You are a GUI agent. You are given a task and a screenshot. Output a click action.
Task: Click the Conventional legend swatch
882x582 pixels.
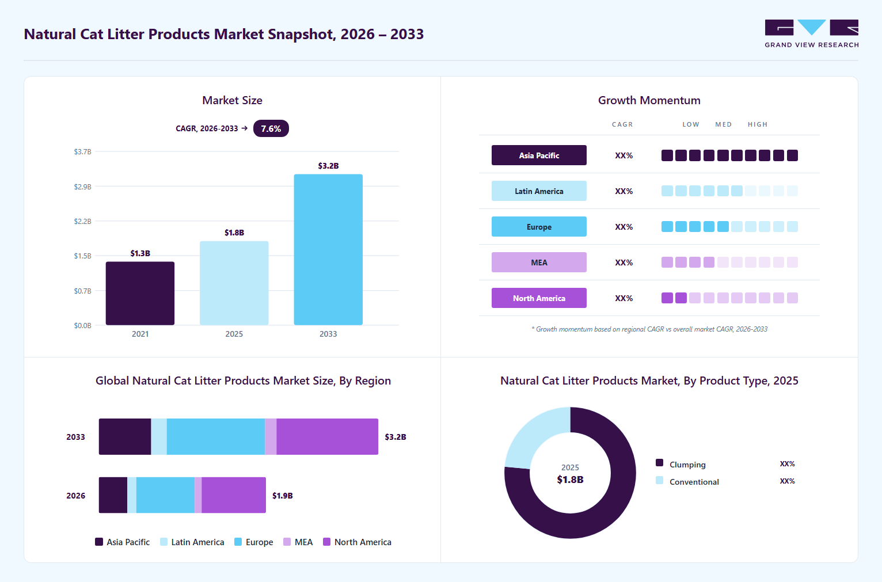tap(660, 480)
